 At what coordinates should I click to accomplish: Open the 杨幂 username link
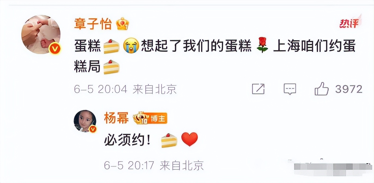[117, 118]
